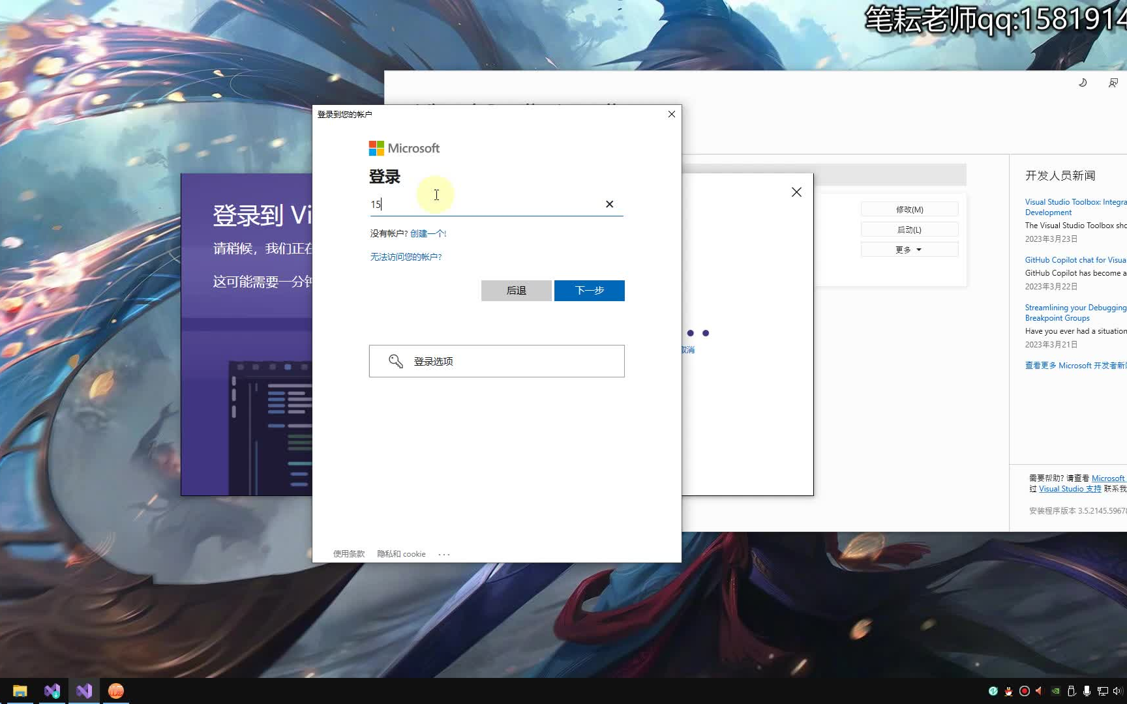Toggle dark theme moon icon in installer
Image resolution: width=1127 pixels, height=704 pixels.
click(1083, 83)
